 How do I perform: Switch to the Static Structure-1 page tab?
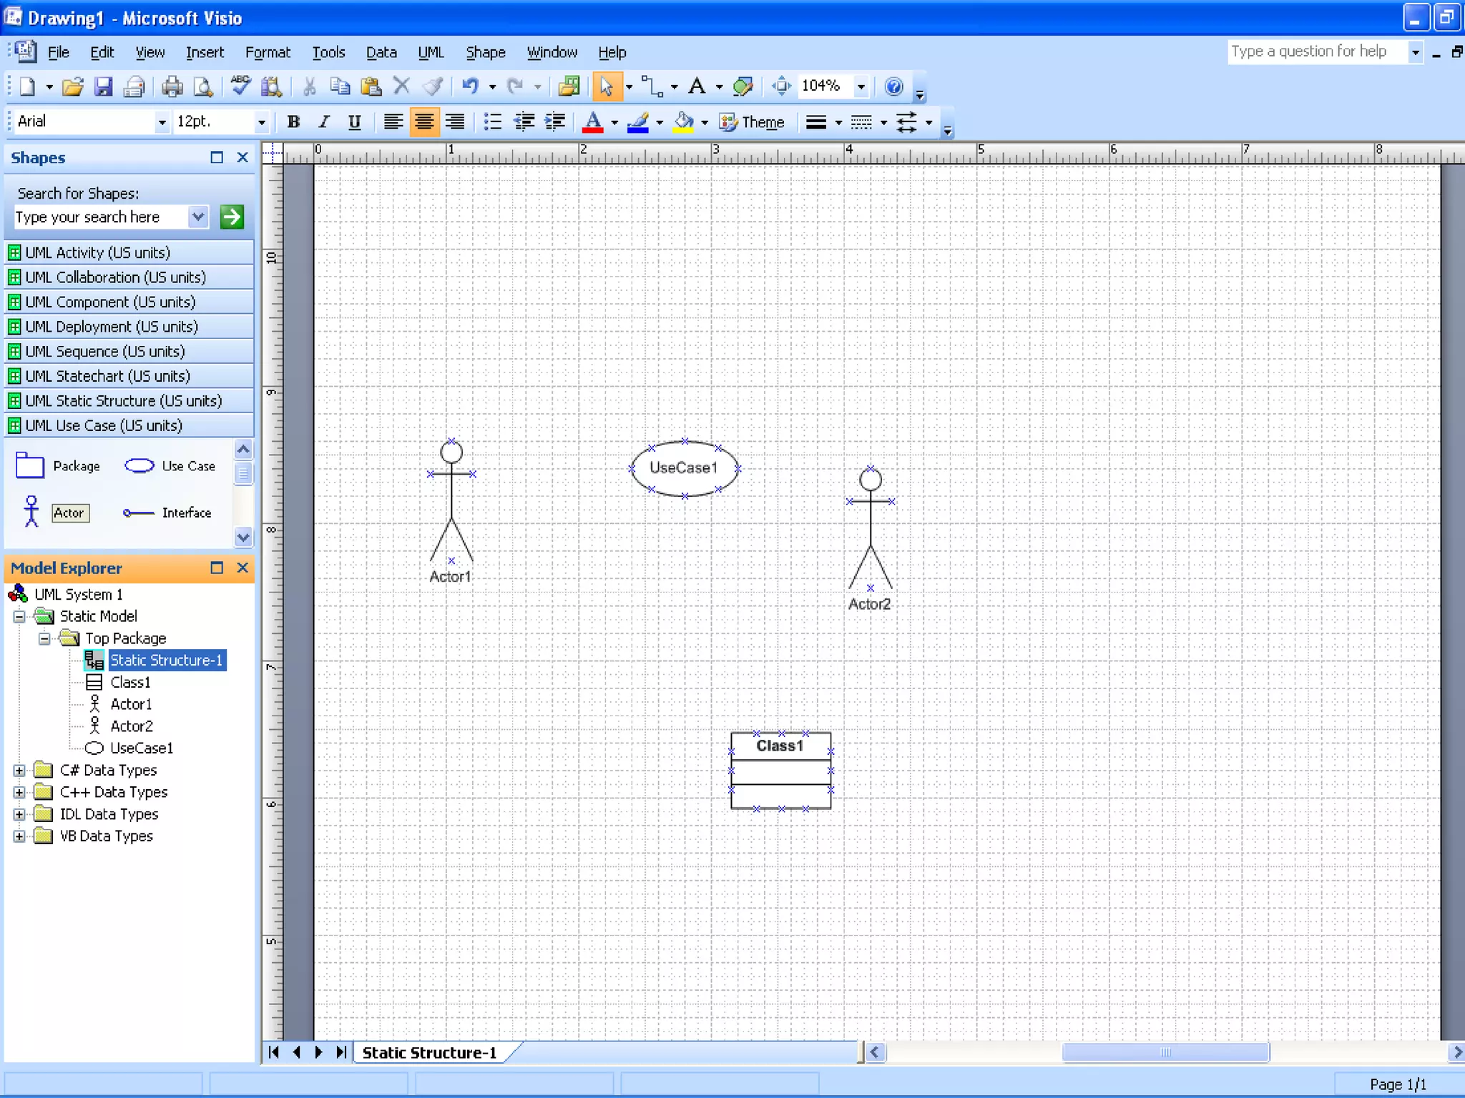(x=429, y=1052)
